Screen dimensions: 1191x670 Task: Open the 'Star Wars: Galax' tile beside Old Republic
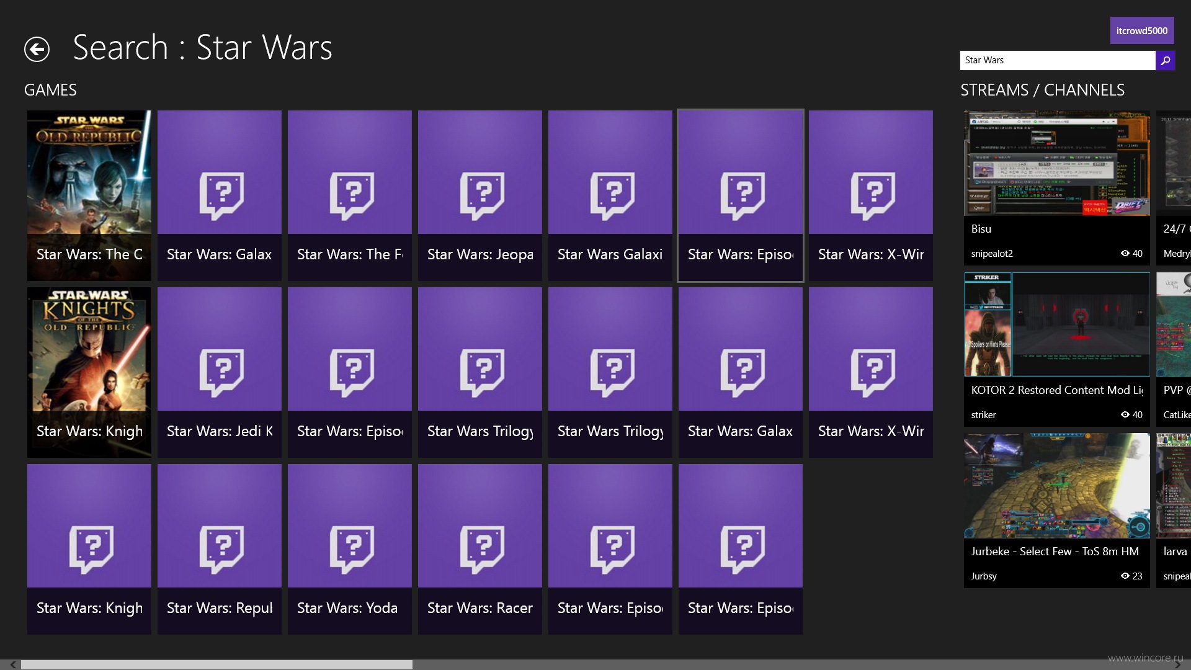point(220,195)
